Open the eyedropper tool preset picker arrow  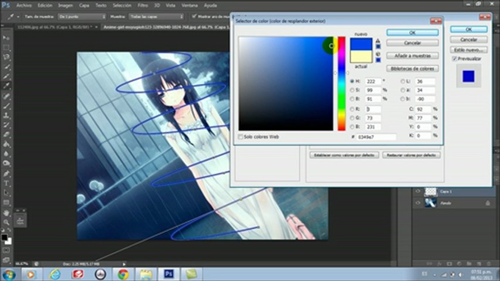tap(18, 17)
